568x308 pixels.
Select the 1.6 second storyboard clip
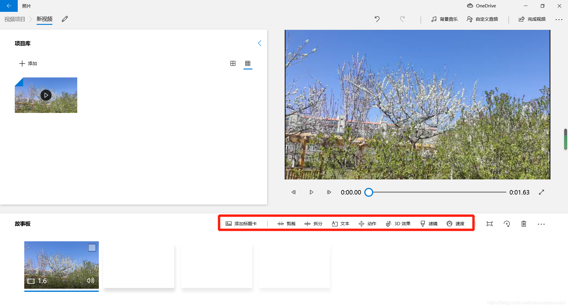point(62,265)
